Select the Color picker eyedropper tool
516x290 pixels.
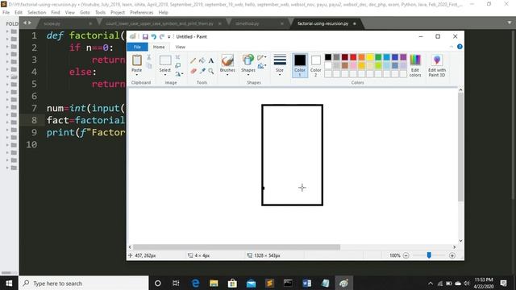[202, 71]
